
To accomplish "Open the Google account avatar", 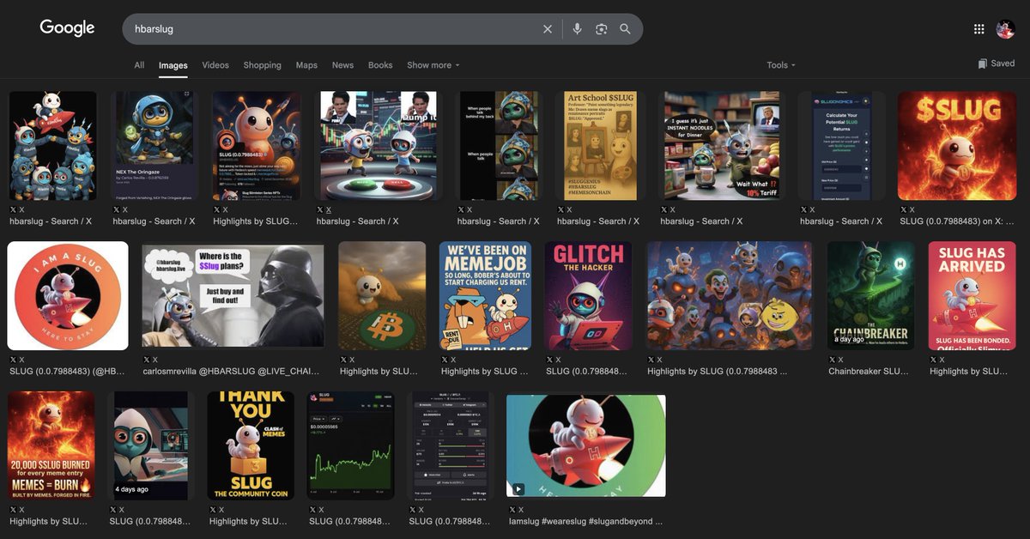I will 1005,29.
